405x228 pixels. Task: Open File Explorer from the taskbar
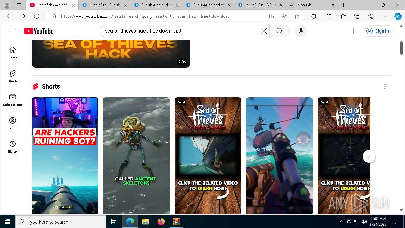[x=145, y=222]
